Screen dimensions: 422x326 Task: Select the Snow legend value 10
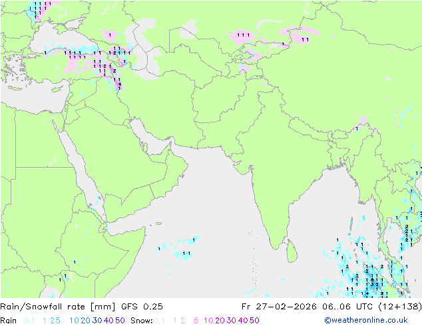coord(208,321)
